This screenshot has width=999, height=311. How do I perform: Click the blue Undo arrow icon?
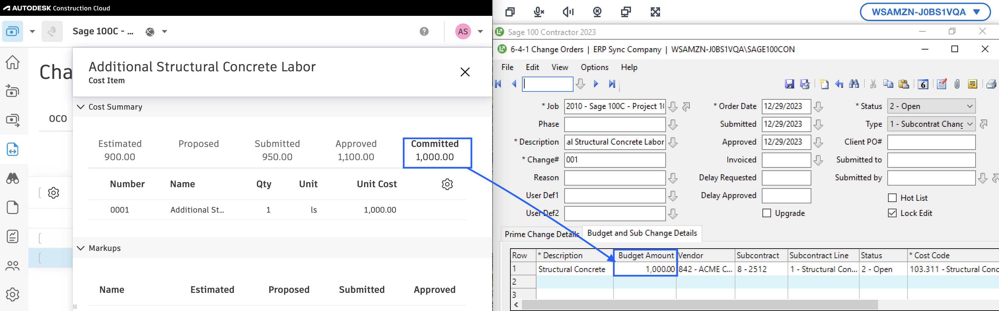tap(839, 84)
